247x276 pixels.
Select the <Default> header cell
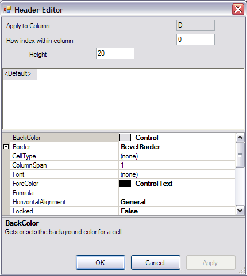coord(20,75)
